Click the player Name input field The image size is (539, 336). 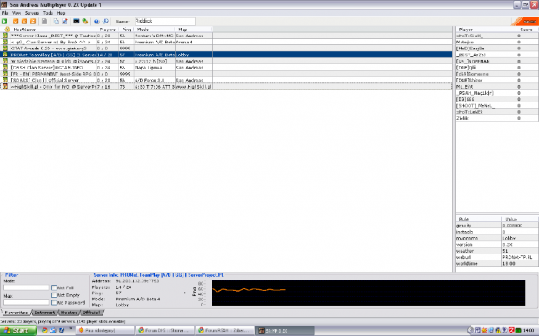click(164, 22)
